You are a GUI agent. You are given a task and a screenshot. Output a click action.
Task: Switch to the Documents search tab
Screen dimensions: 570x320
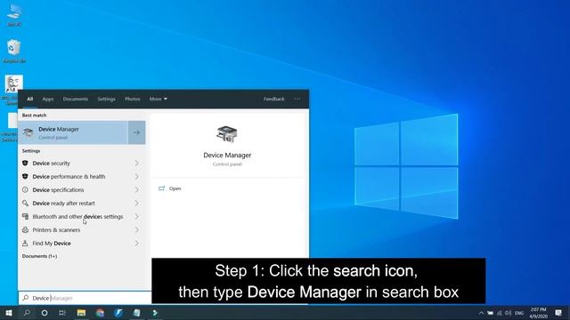tap(75, 99)
